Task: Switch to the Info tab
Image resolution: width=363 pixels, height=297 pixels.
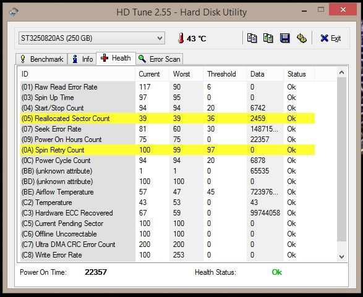Action: point(83,59)
